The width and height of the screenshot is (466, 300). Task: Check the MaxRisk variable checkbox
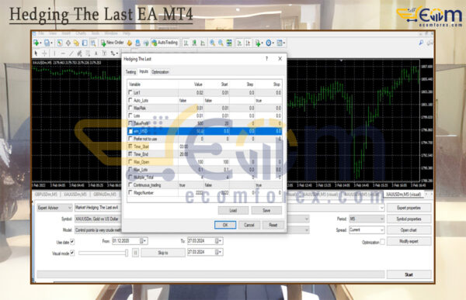click(130, 108)
